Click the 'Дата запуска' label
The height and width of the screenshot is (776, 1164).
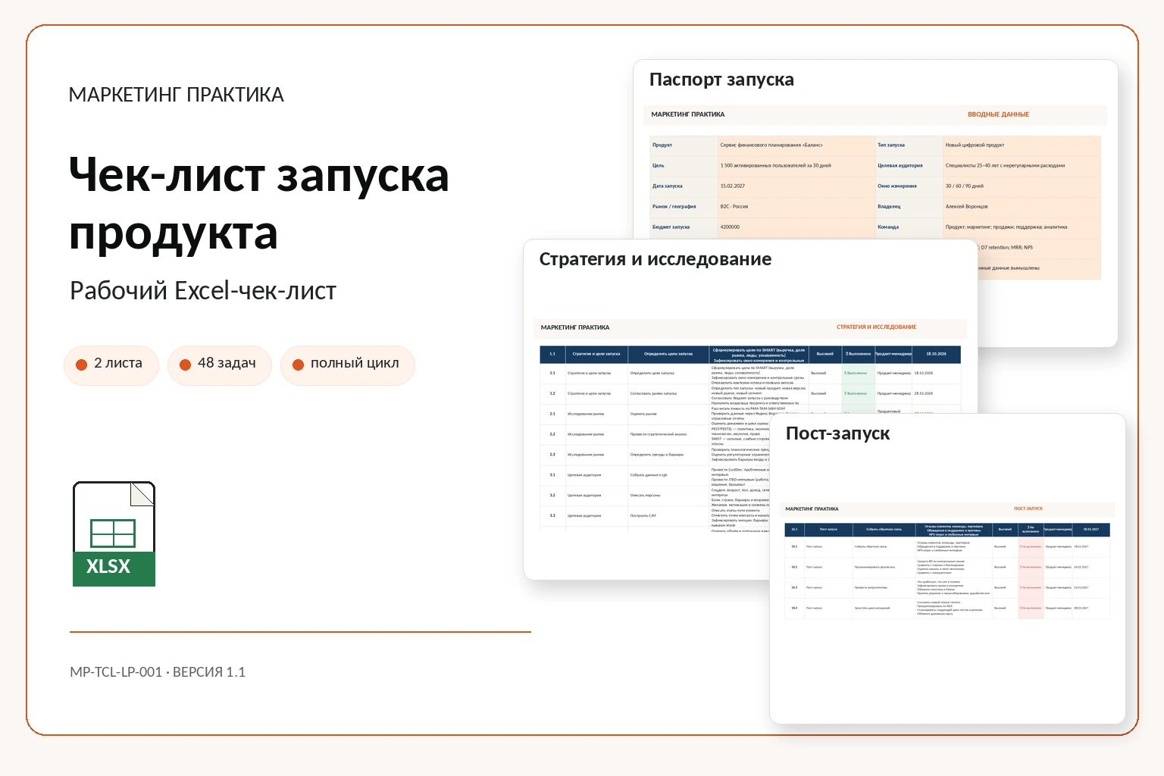(x=668, y=186)
